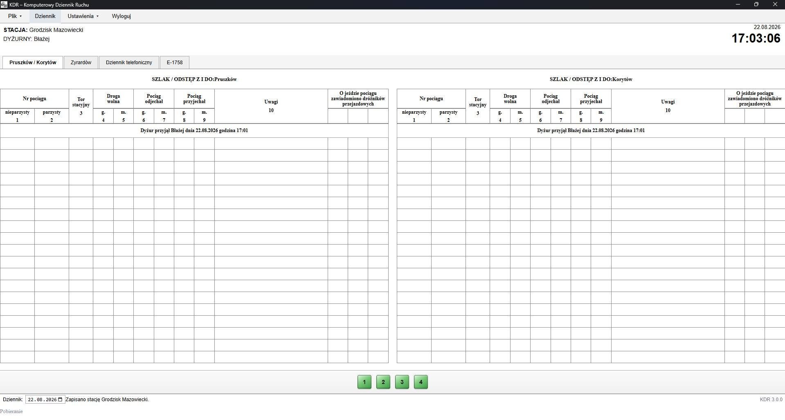
Task: Open the Dziennik menu item
Action: [45, 16]
